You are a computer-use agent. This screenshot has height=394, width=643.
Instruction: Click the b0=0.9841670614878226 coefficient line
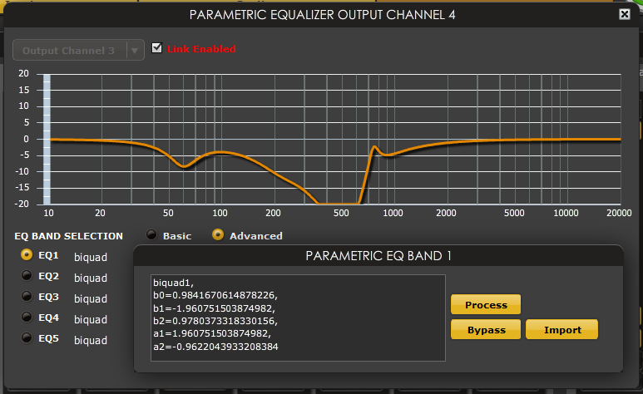click(215, 295)
